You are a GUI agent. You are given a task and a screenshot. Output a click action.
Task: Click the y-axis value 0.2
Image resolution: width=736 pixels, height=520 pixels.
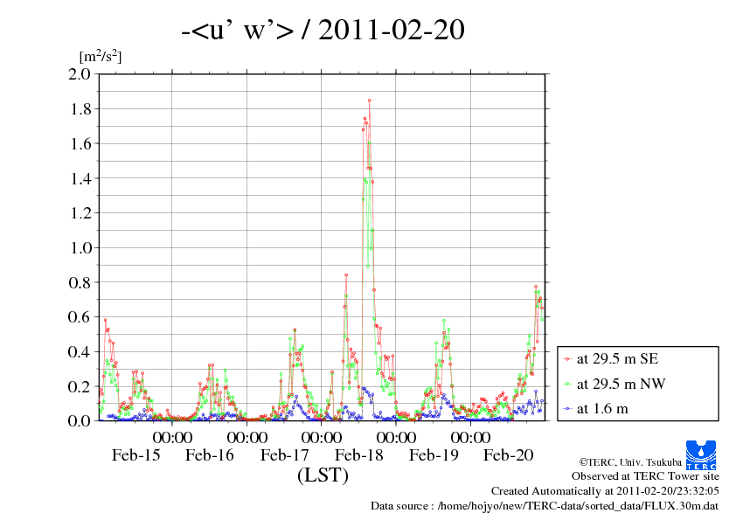coord(80,386)
